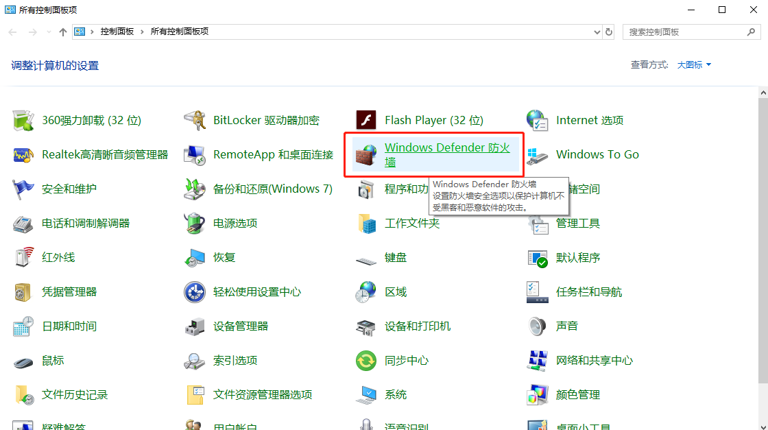Click the scrollbar up arrow
Viewport: 768px width, 430px height.
pos(763,93)
